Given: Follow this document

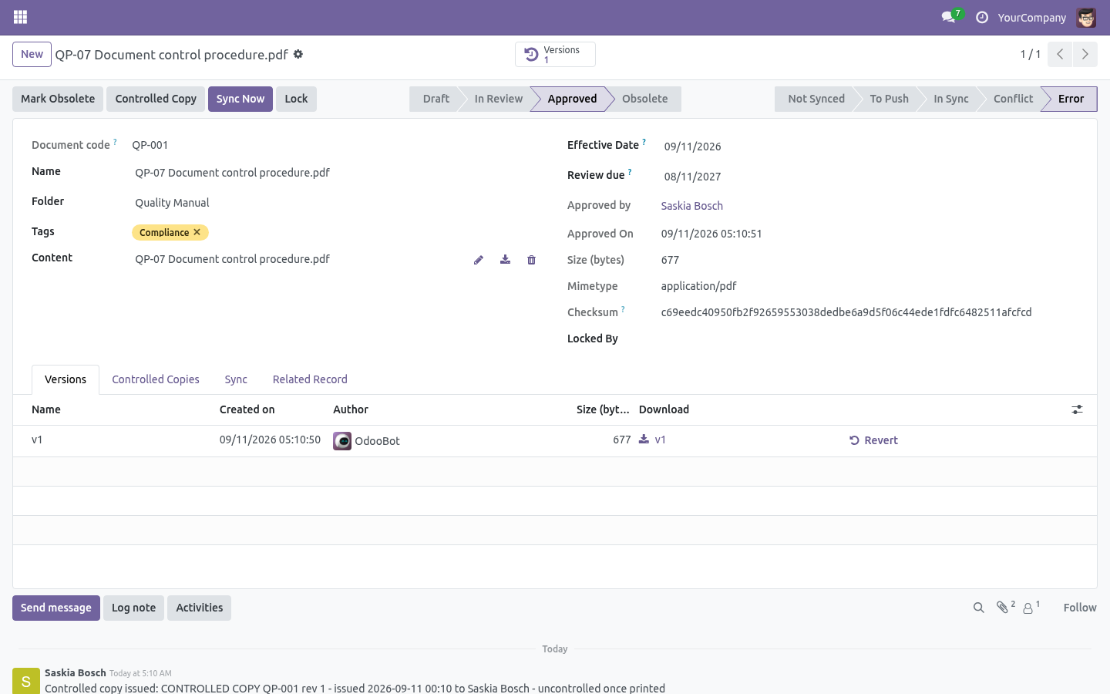Looking at the screenshot, I should pyautogui.click(x=1080, y=608).
